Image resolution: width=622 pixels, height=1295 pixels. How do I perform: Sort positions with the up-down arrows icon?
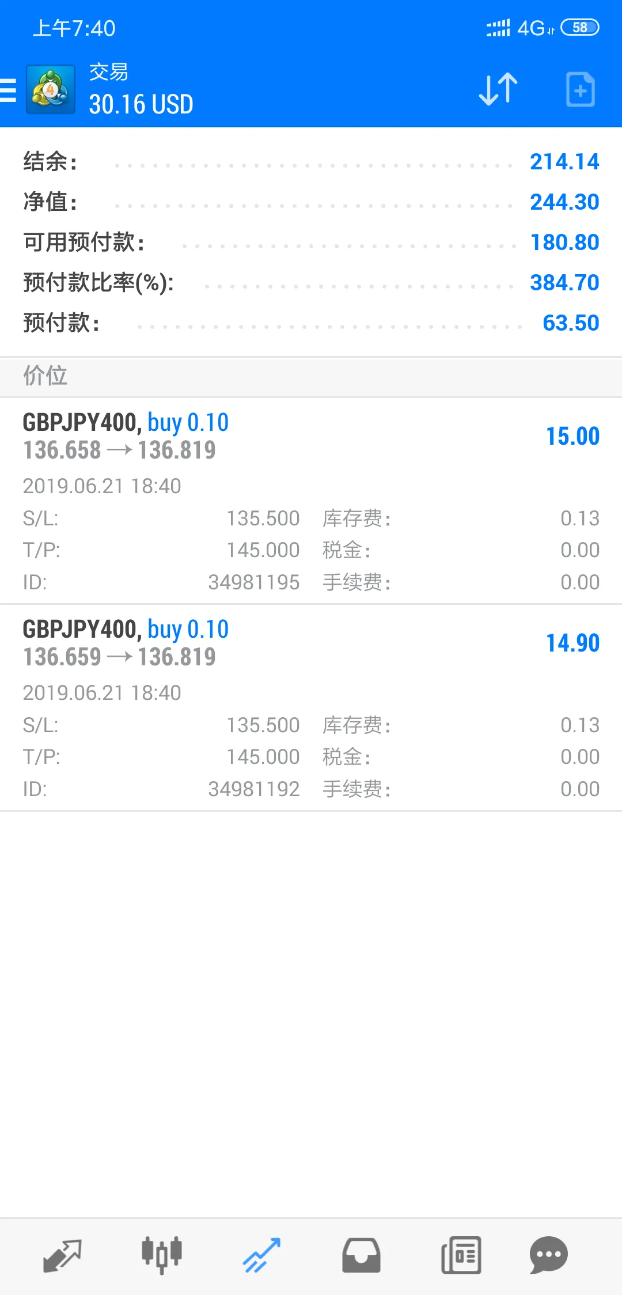pyautogui.click(x=498, y=89)
